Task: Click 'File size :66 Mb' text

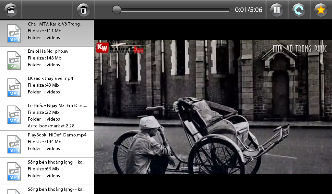Action: click(x=43, y=169)
